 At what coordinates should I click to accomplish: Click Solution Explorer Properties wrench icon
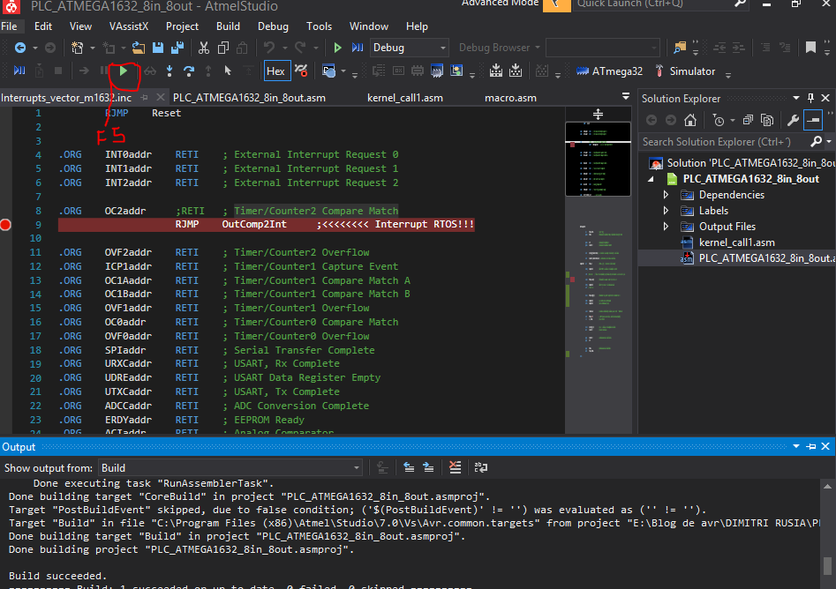click(x=793, y=120)
